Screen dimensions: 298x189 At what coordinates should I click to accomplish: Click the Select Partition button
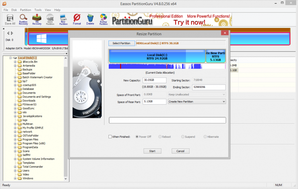(122, 43)
